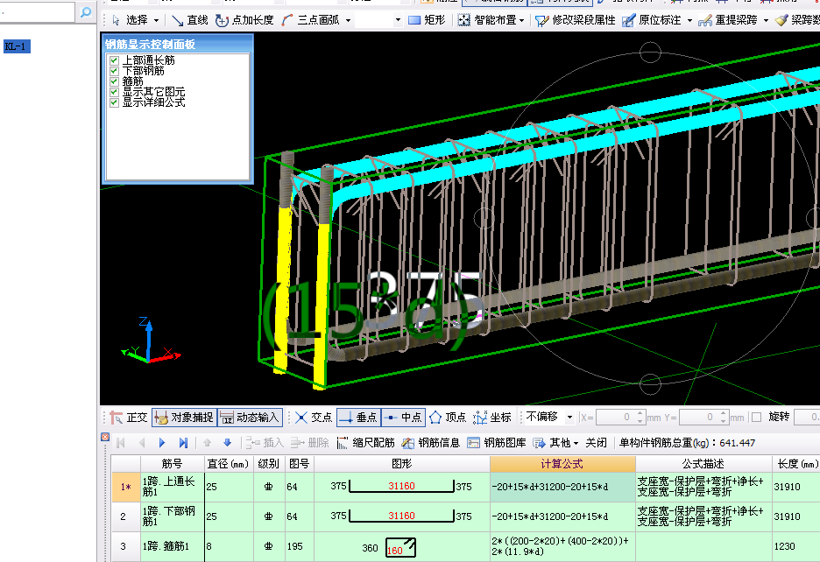Toggle 下部钢筋 checkbox
The width and height of the screenshot is (820, 562).
tap(114, 71)
